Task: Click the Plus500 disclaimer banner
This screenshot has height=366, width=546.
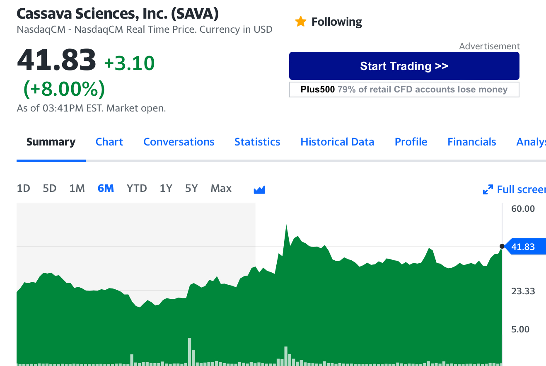Action: point(404,90)
